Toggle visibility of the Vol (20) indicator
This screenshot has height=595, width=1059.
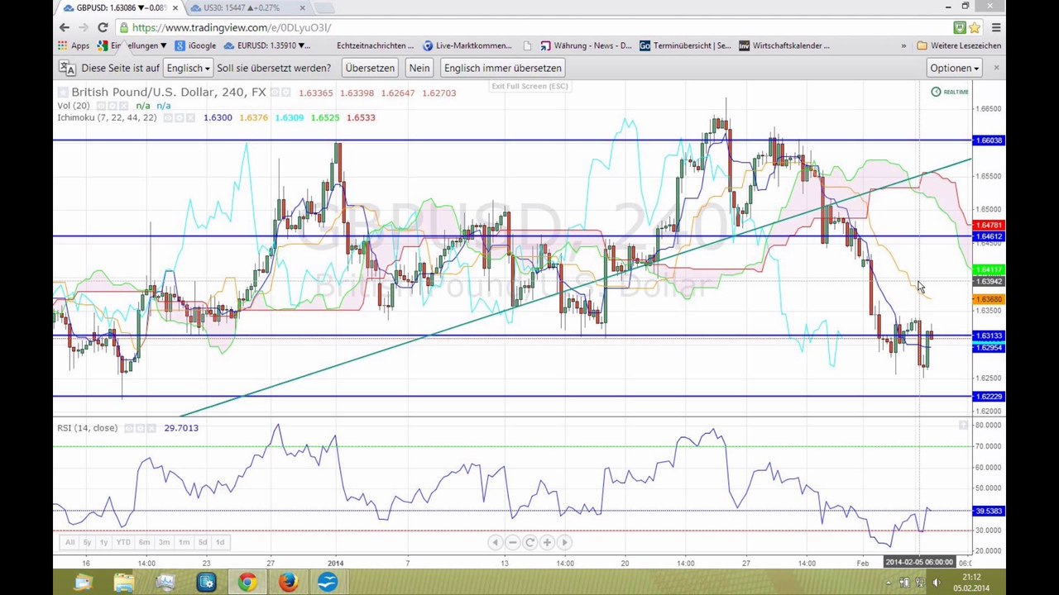point(102,106)
